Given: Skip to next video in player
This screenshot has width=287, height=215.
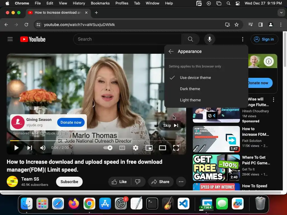Looking at the screenshot, I should [30, 148].
